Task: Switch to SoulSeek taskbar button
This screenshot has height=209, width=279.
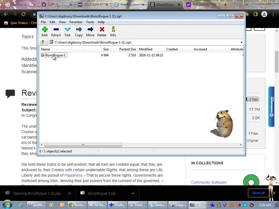Action: pyautogui.click(x=117, y=205)
